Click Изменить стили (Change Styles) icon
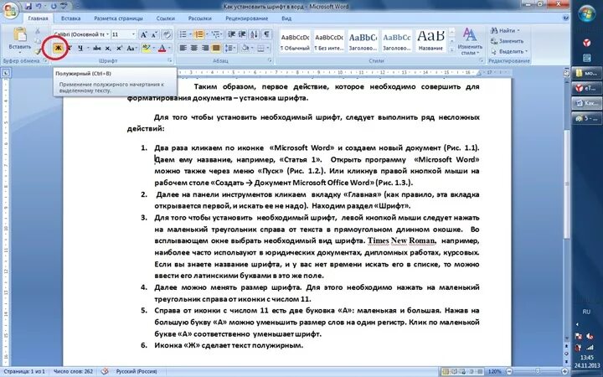The width and height of the screenshot is (603, 377). coord(470,42)
